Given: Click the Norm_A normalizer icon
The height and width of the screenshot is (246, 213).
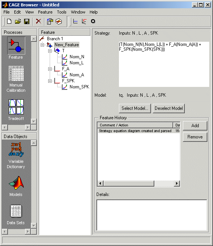Looking at the screenshot, I should (x=65, y=75).
